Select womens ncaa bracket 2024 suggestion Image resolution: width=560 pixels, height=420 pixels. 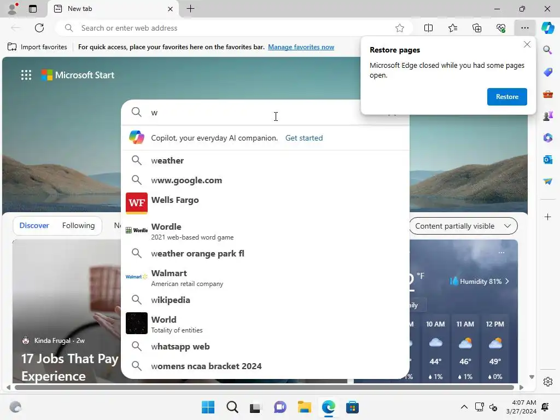pyautogui.click(x=265, y=366)
